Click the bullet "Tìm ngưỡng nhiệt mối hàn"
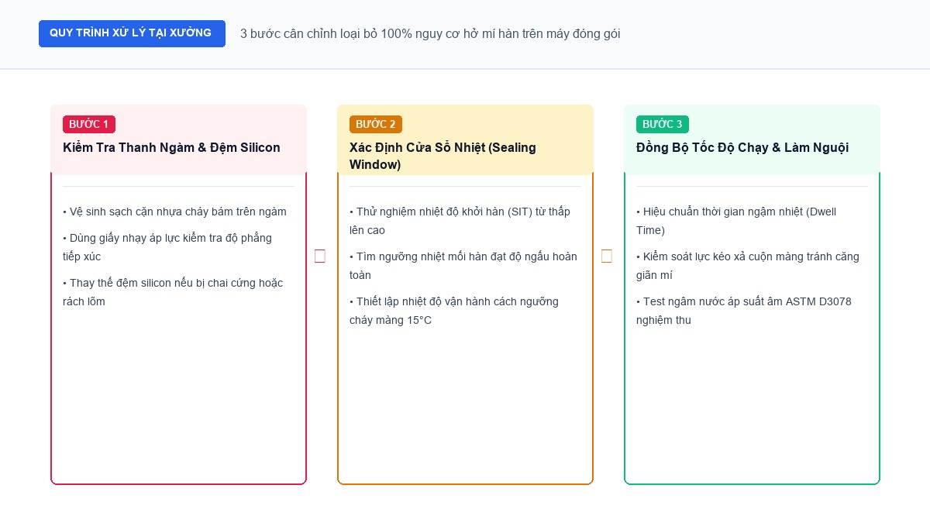 (x=463, y=266)
